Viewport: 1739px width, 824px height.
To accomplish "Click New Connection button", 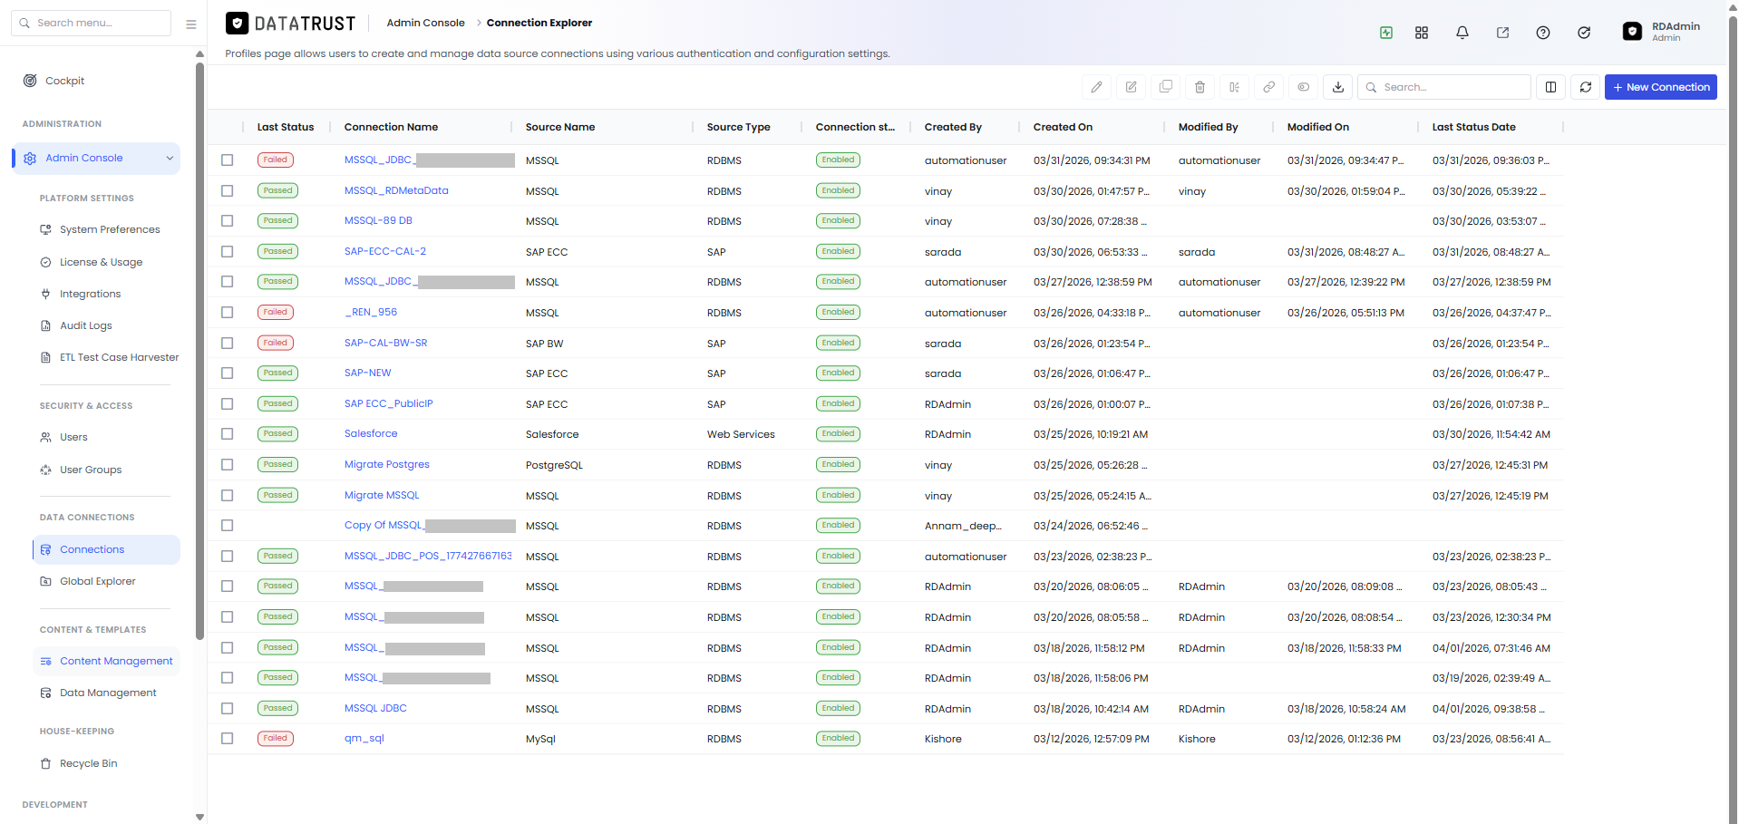I will [1660, 87].
